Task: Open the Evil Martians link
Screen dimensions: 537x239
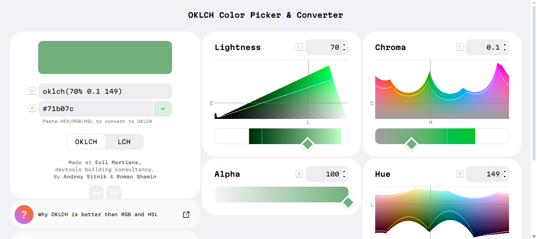Action: tap(117, 162)
